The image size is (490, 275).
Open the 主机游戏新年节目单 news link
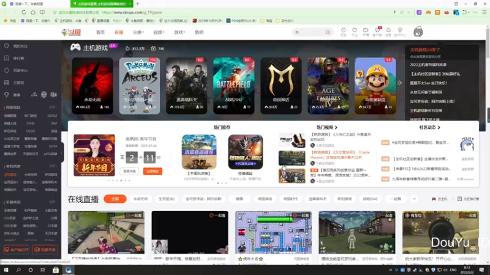click(x=426, y=111)
